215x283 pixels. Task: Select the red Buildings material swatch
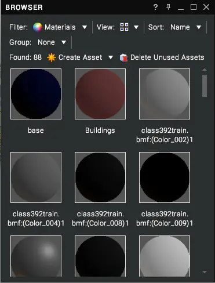point(100,94)
